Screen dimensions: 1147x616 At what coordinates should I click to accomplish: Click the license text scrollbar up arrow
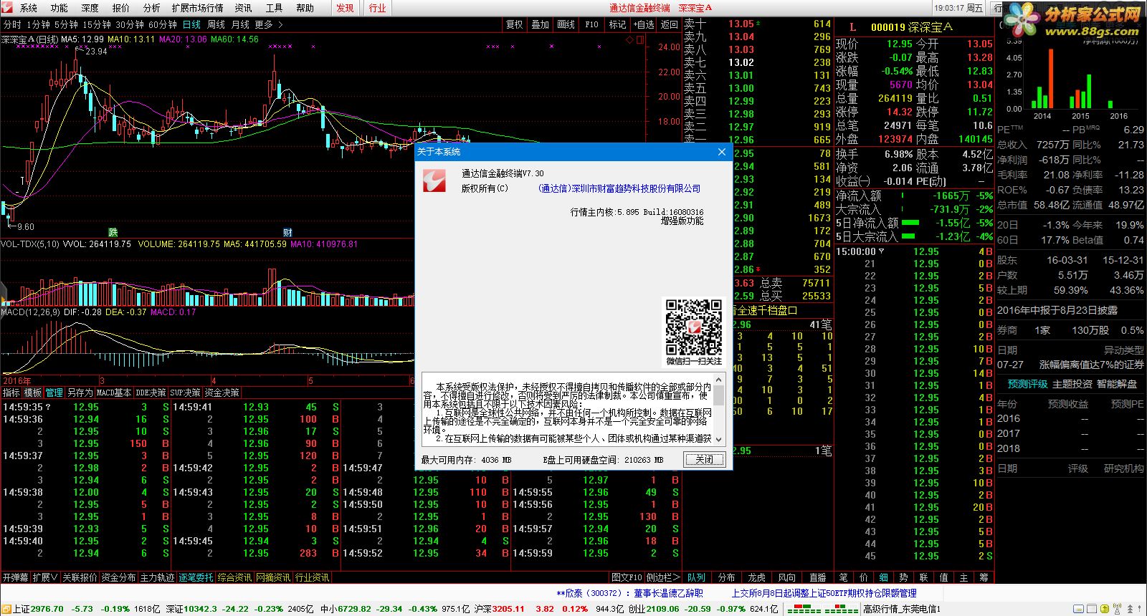[x=718, y=380]
